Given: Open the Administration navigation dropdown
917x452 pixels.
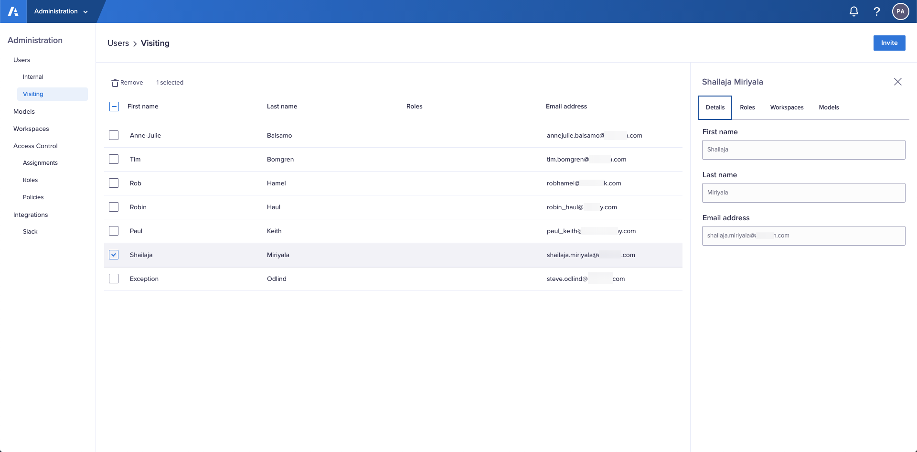Looking at the screenshot, I should (x=63, y=11).
